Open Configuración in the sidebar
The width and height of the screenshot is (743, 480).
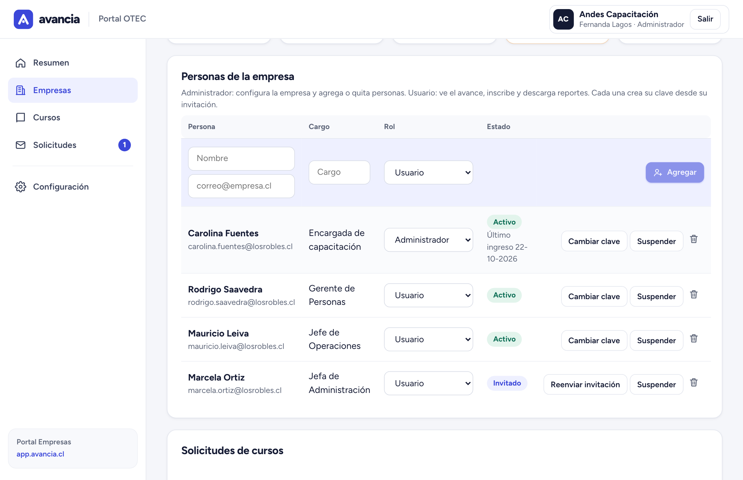[x=73, y=187]
